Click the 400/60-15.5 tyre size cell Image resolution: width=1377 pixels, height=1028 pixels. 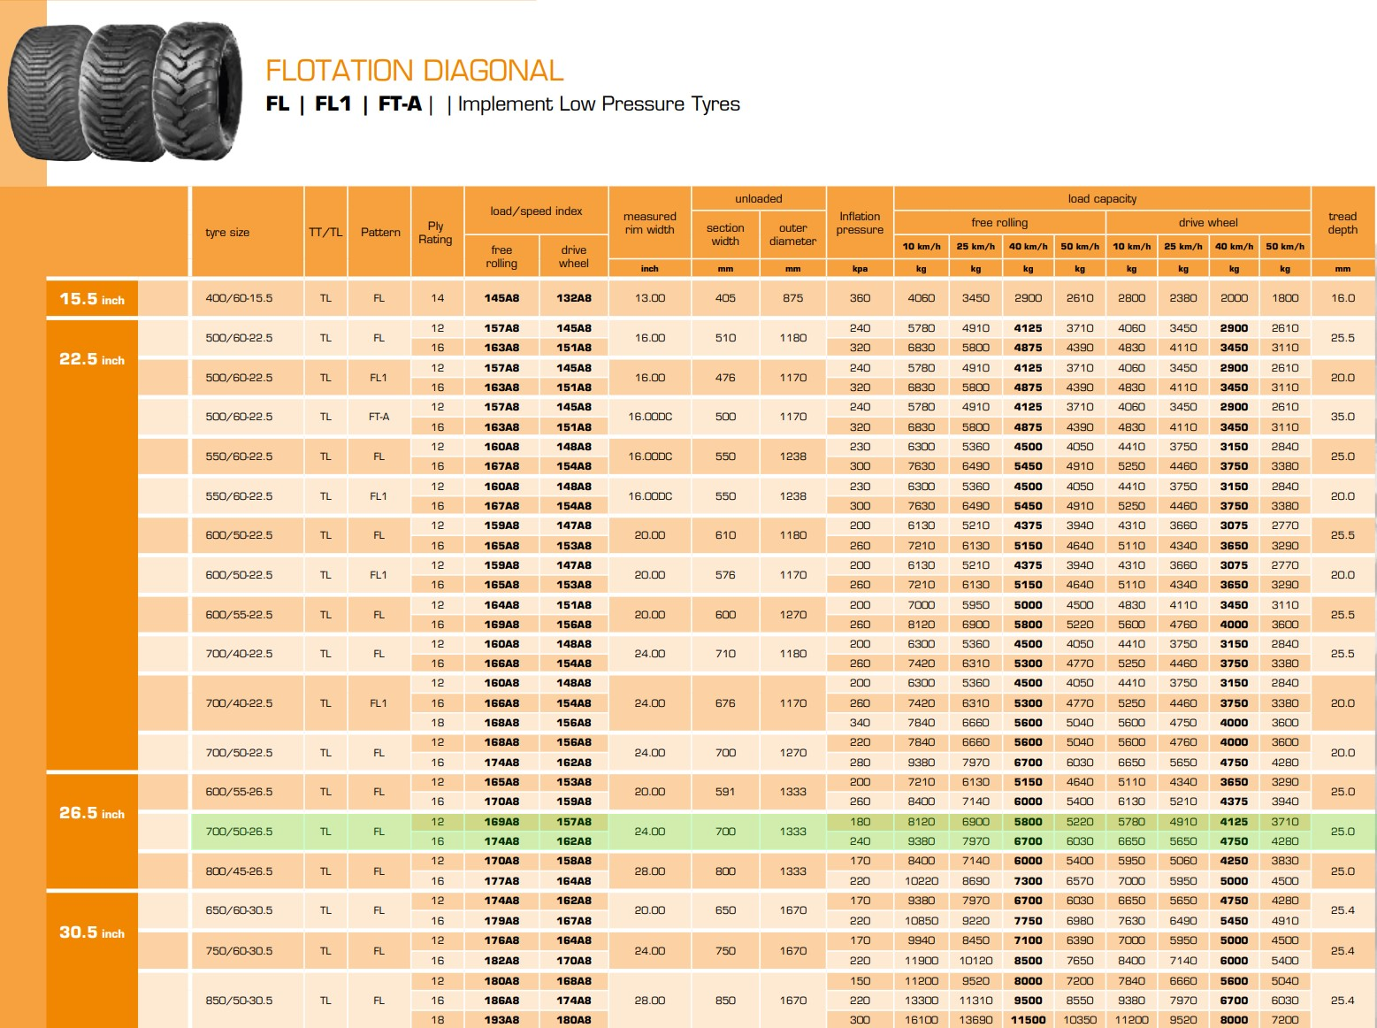239,298
